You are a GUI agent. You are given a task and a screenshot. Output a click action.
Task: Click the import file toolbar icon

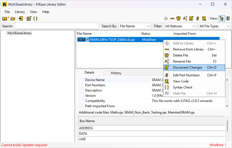coord(21,18)
